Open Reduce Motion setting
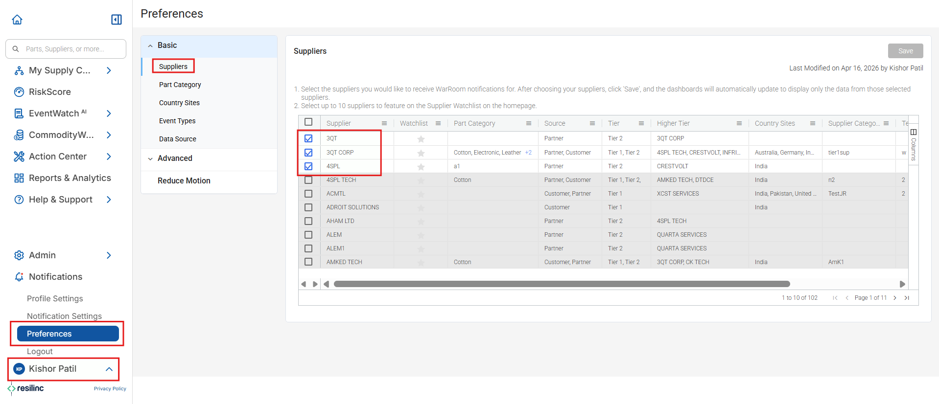The height and width of the screenshot is (404, 939). [184, 180]
